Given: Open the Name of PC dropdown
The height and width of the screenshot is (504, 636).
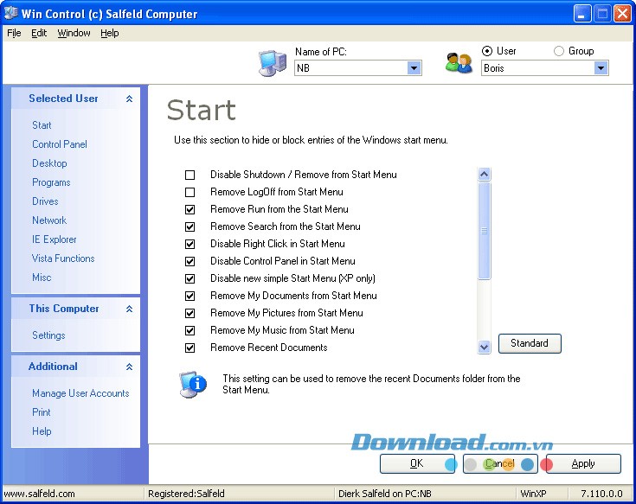Looking at the screenshot, I should [x=414, y=68].
